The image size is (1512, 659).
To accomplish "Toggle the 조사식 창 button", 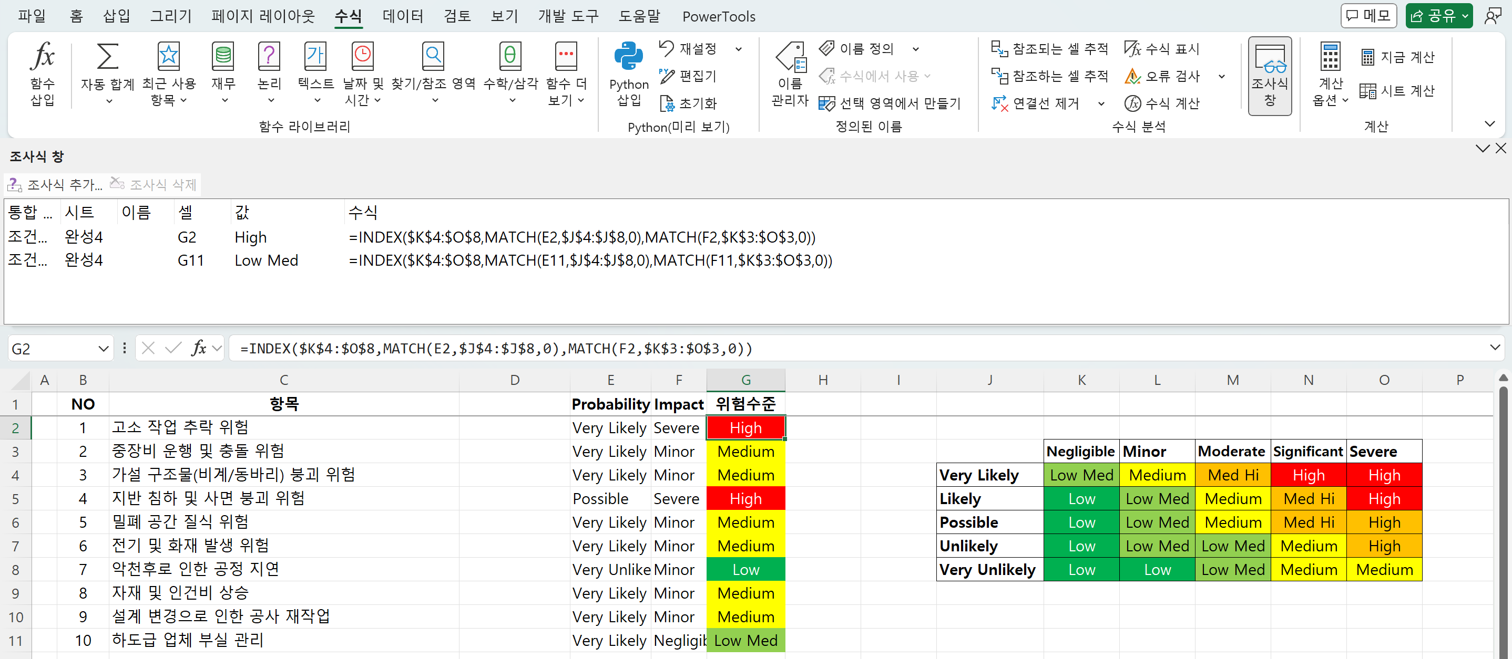I will click(x=1270, y=75).
